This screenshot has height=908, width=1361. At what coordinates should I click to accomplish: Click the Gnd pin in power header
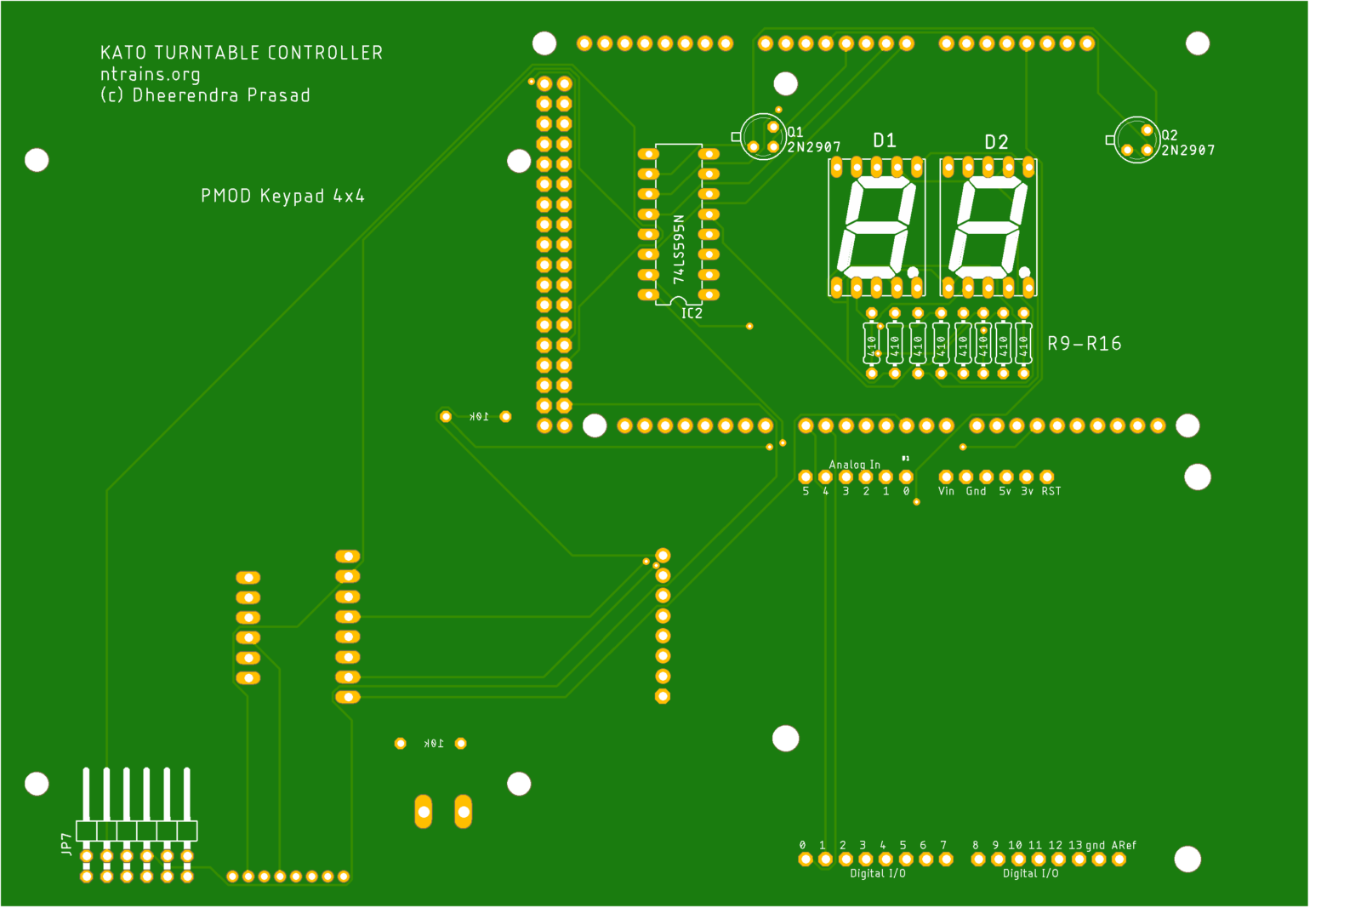[966, 477]
